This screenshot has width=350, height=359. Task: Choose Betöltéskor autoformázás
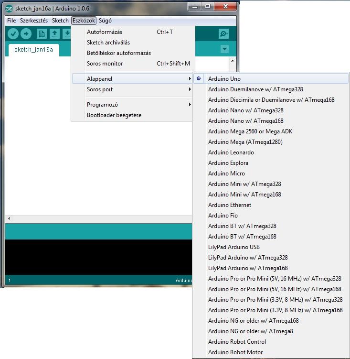pos(132,53)
